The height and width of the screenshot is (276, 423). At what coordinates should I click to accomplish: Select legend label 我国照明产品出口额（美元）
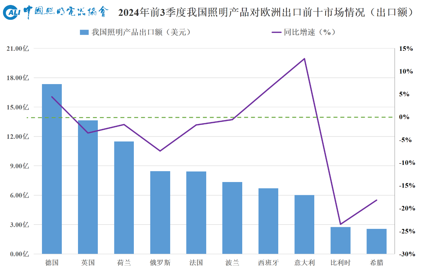[141, 32]
